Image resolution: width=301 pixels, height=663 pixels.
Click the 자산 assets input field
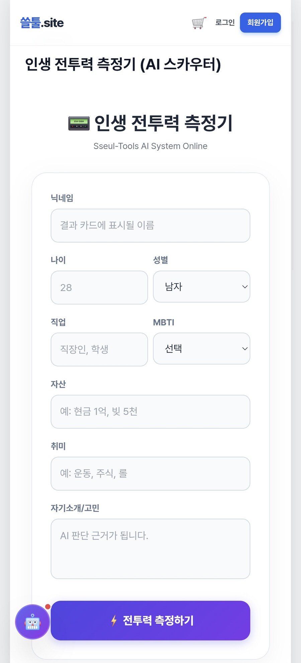point(150,412)
